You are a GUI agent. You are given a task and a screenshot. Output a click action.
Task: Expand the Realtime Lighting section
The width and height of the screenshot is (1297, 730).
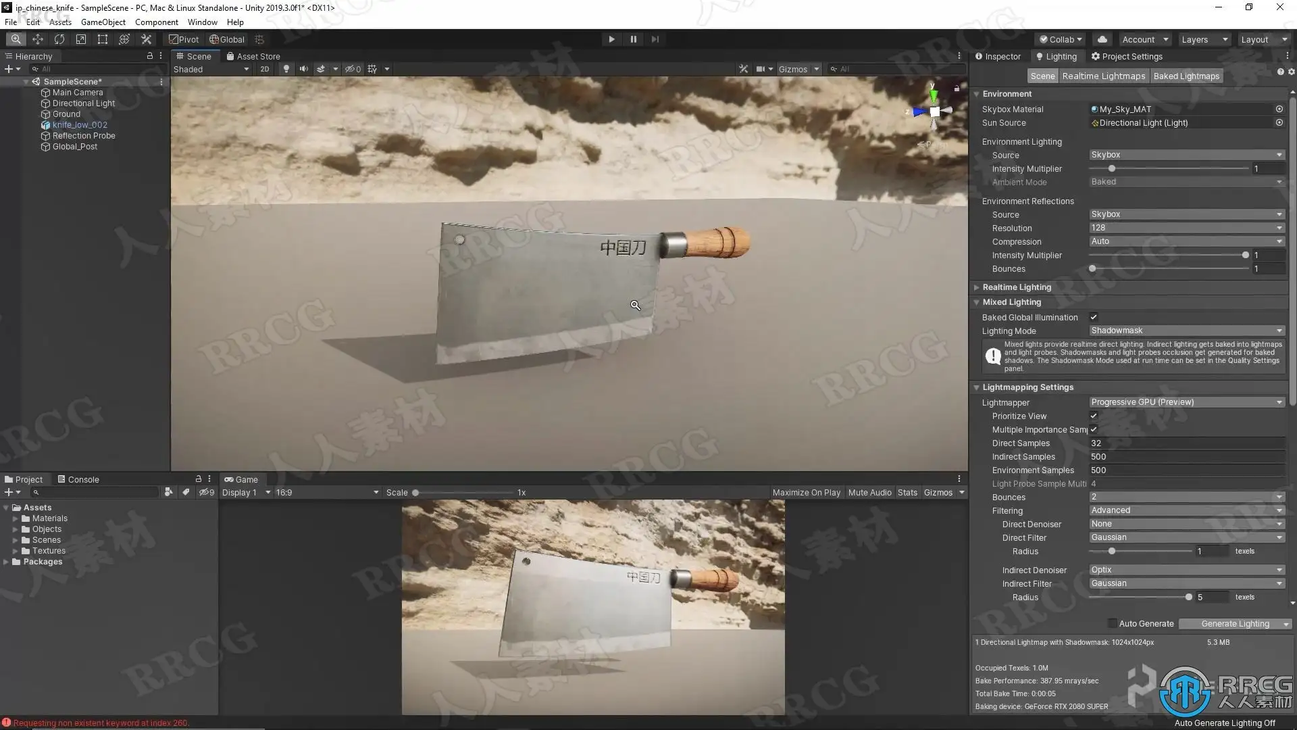(1017, 287)
